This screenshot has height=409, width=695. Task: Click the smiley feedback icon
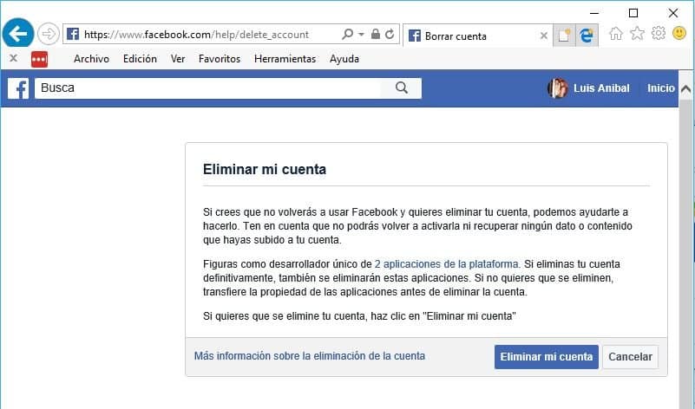(679, 33)
